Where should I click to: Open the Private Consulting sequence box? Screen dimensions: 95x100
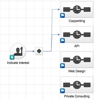(x=77, y=85)
